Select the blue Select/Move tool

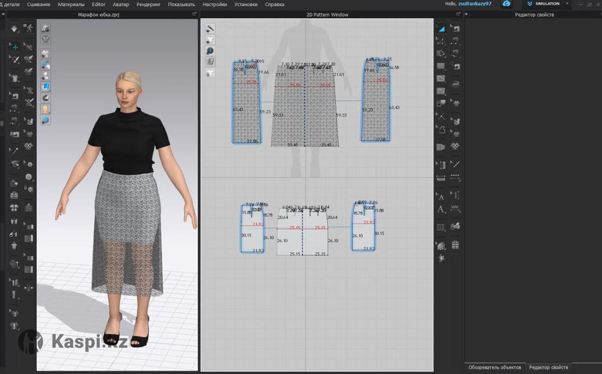pos(15,47)
